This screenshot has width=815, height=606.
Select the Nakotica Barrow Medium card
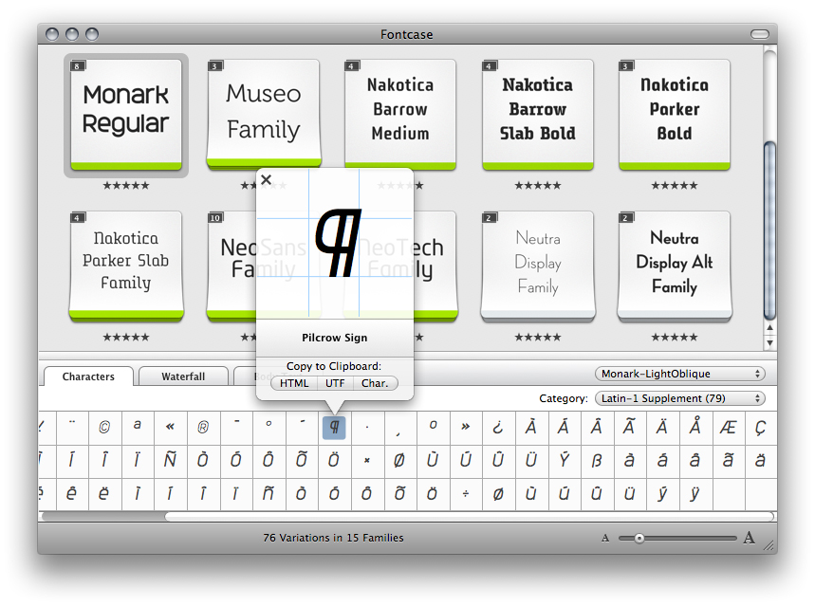(400, 115)
